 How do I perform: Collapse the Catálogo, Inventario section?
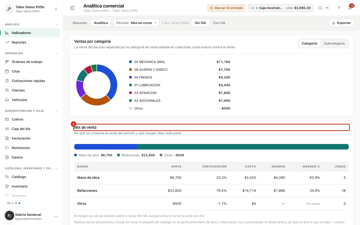point(56,168)
